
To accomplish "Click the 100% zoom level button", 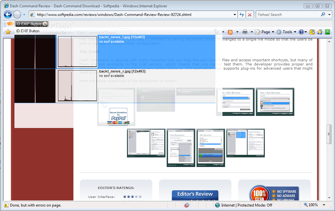I will click(311, 205).
